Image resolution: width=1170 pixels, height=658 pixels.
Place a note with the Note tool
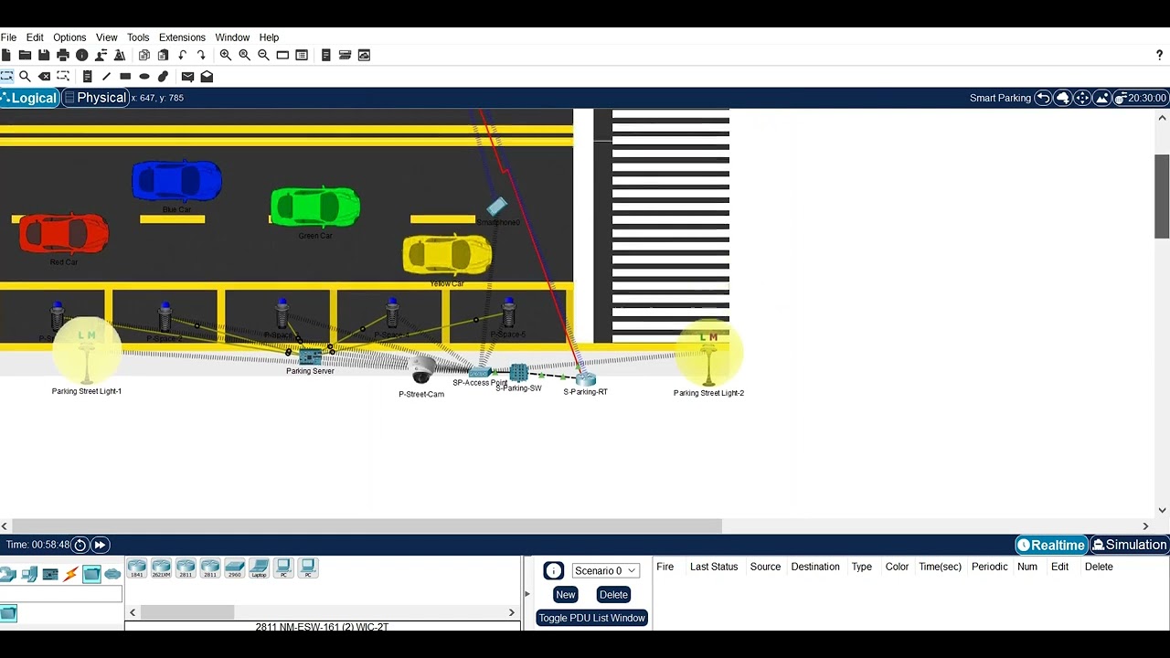[88, 77]
